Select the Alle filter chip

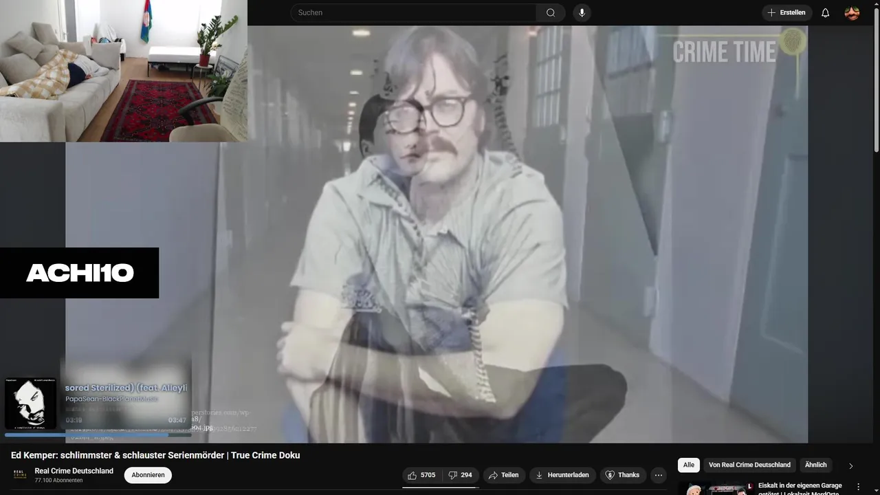689,465
